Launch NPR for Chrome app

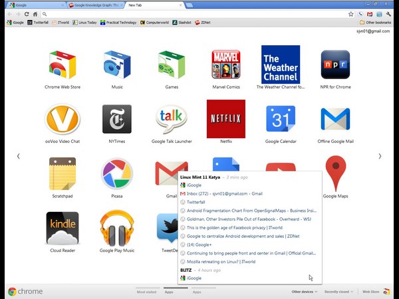(335, 65)
